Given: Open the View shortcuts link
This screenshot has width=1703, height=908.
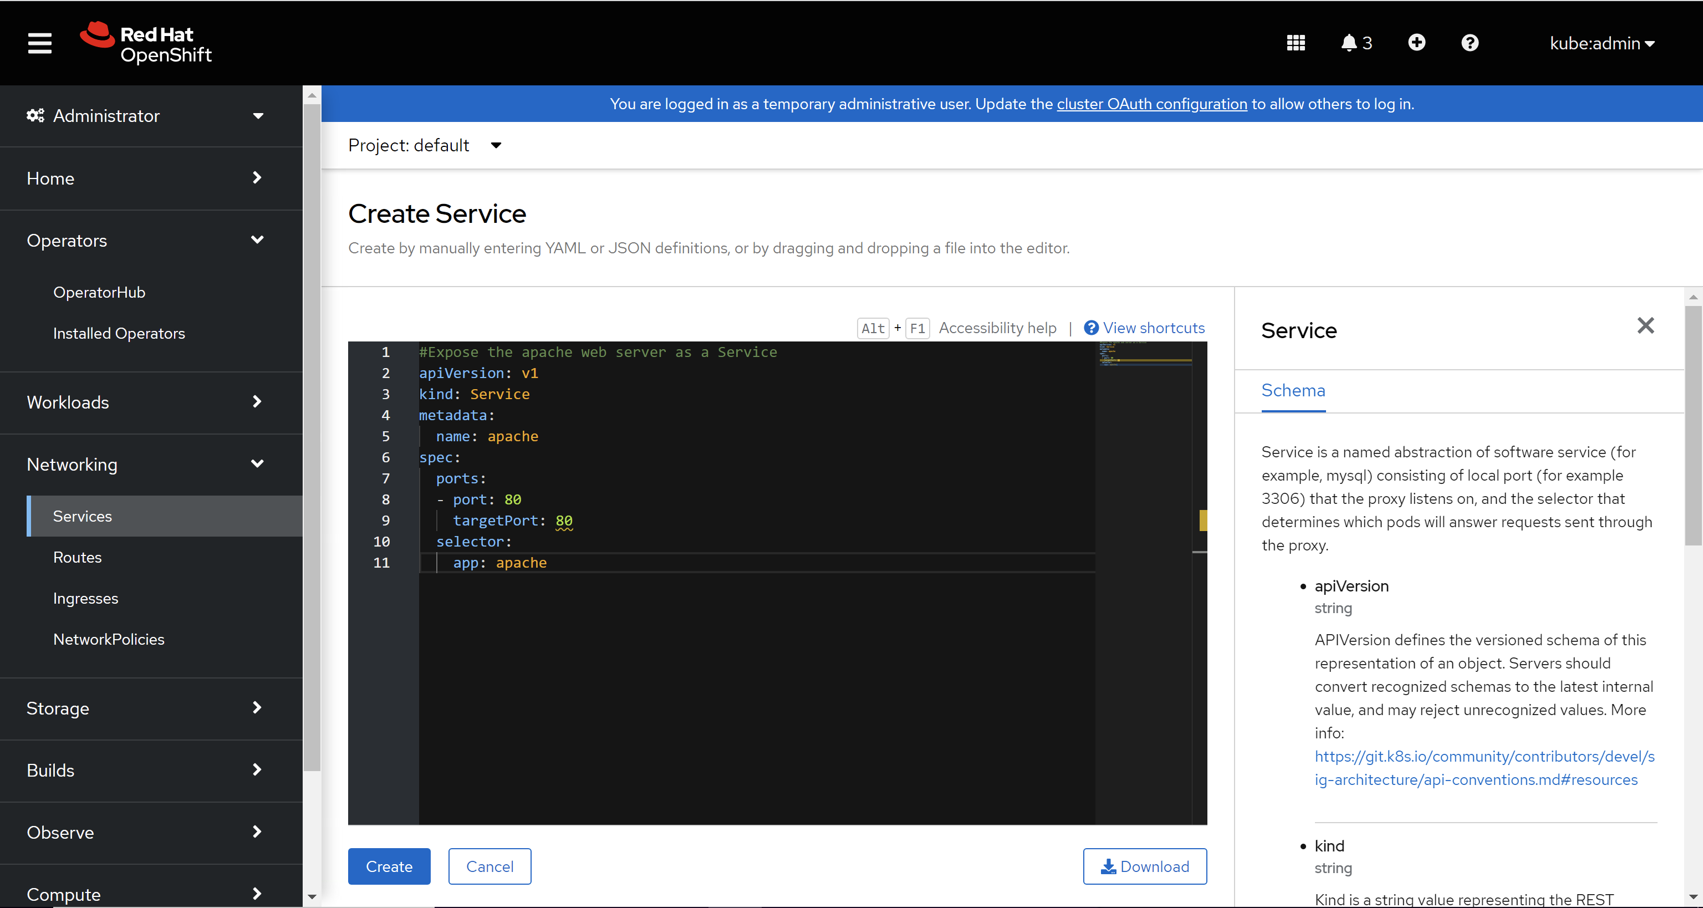Looking at the screenshot, I should point(1144,328).
